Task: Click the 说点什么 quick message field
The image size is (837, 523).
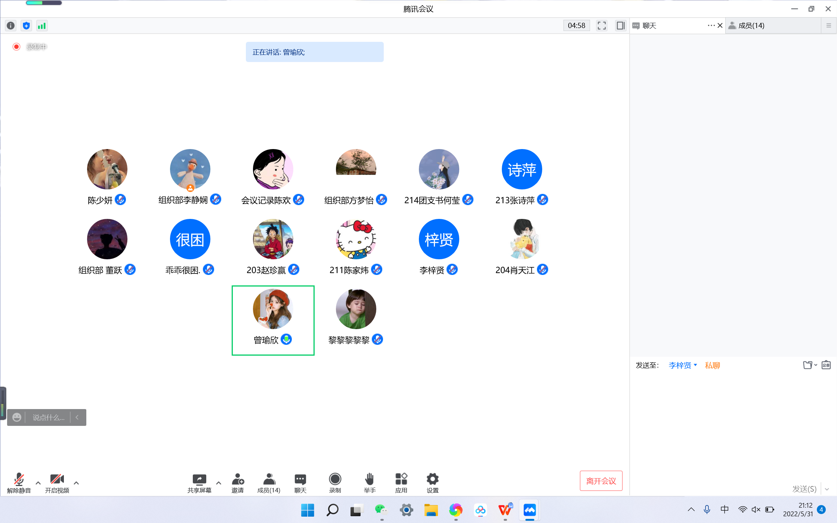Action: [49, 418]
